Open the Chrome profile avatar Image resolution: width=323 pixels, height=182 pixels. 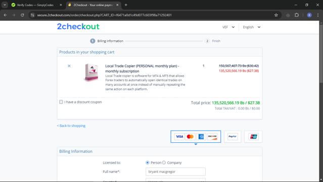[309, 15]
